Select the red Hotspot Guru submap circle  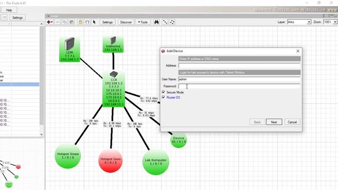(x=110, y=160)
